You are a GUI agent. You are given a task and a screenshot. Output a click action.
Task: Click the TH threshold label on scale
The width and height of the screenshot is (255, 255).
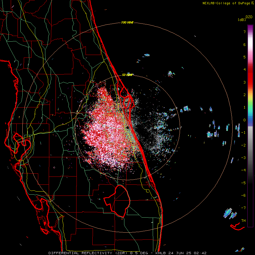[243, 221]
